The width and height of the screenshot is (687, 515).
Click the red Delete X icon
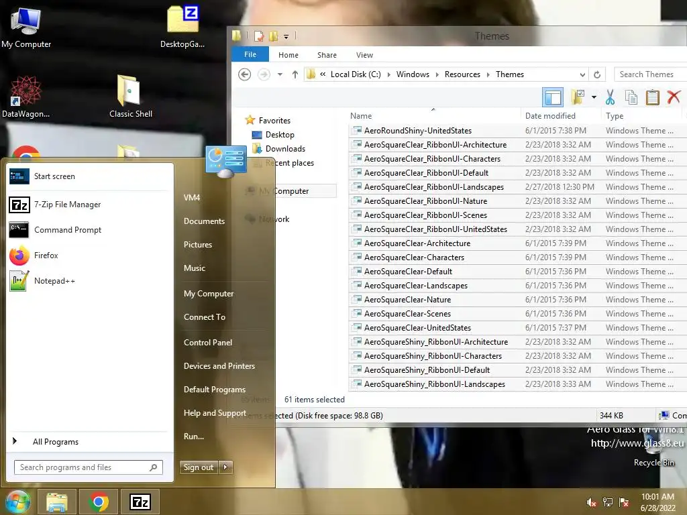point(674,97)
